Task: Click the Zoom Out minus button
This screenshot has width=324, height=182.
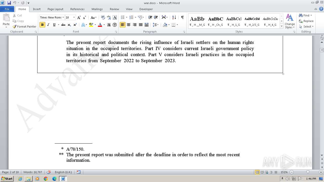Action: click(x=291, y=172)
